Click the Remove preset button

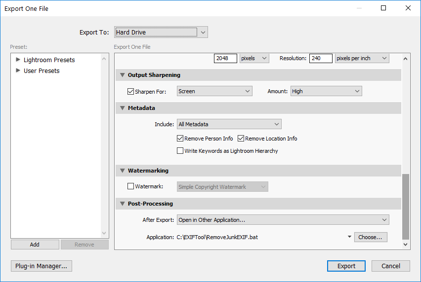84,245
